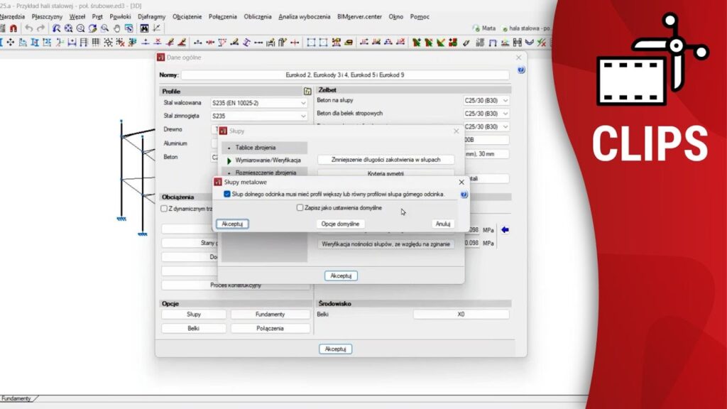Click the Opcje domyślne button
This screenshot has width=727, height=409.
point(340,224)
